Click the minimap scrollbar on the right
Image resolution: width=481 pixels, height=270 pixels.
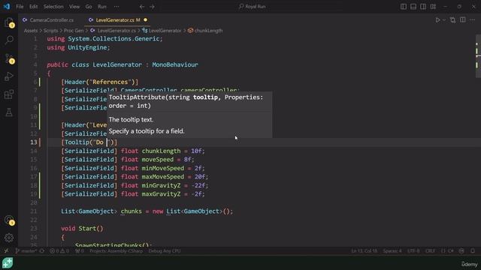tap(478, 56)
